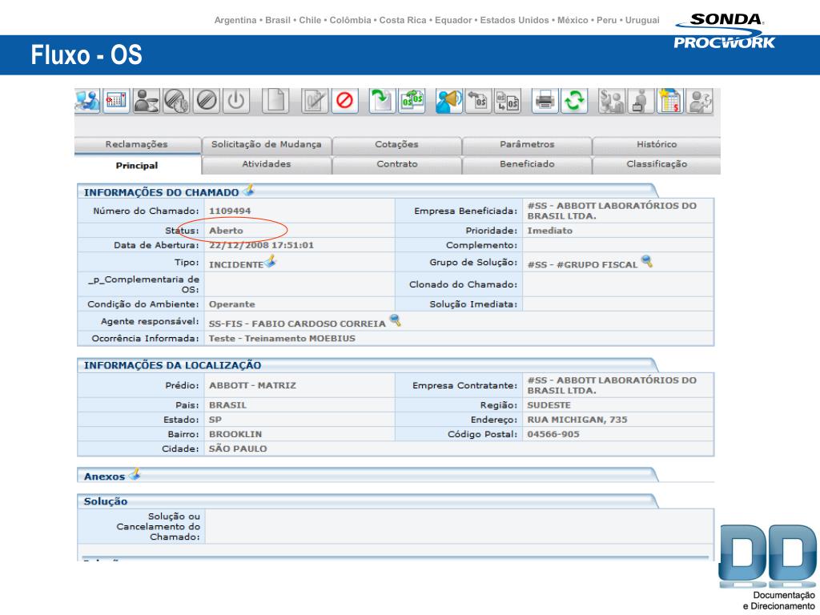Click the Prioridade value Imediato
The image size is (820, 615).
(x=549, y=231)
